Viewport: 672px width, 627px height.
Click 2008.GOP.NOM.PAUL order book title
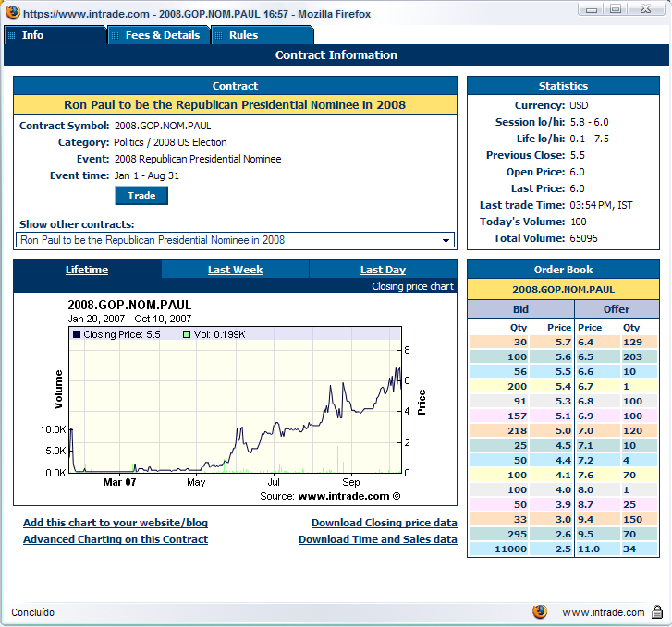point(563,290)
